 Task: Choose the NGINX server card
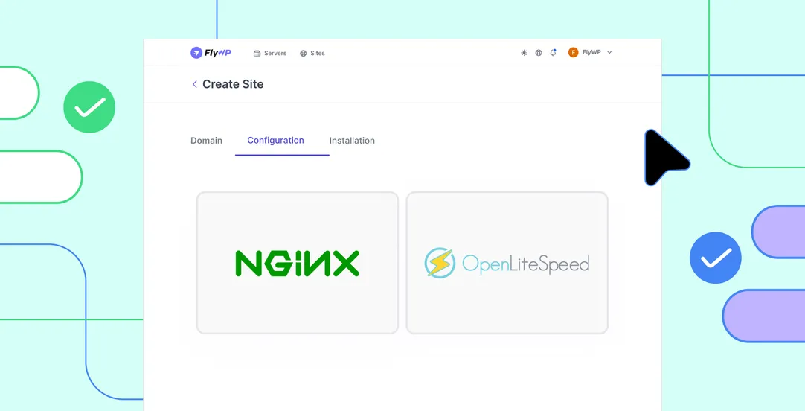point(298,263)
